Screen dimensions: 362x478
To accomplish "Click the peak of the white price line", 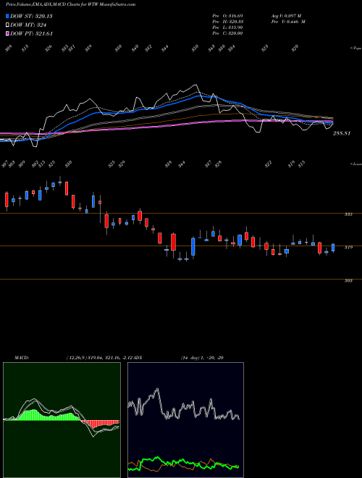I will (195, 85).
